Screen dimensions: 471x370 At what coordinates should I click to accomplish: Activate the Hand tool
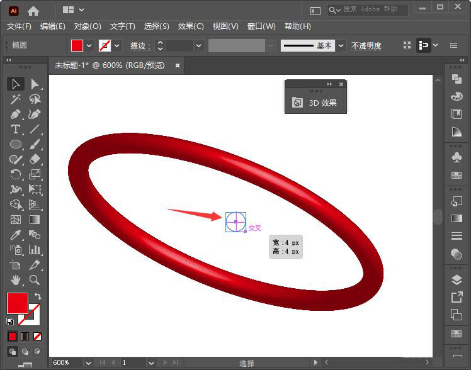(x=16, y=280)
